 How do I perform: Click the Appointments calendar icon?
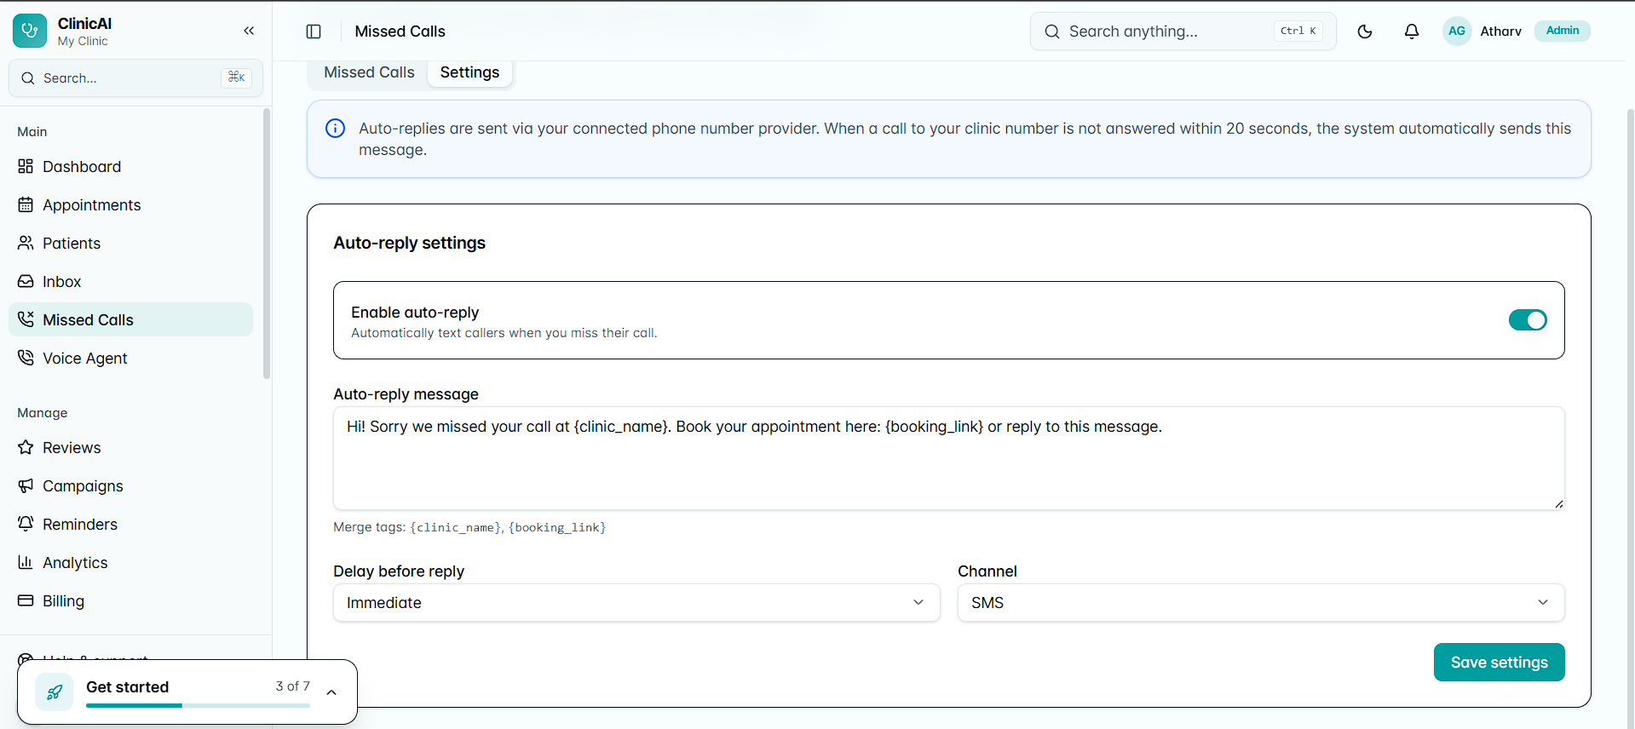[26, 204]
